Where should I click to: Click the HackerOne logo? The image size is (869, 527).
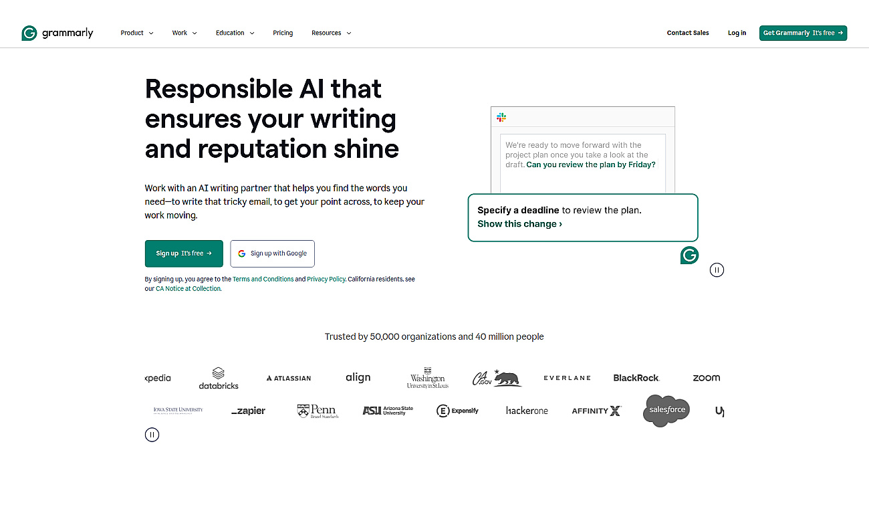[527, 411]
